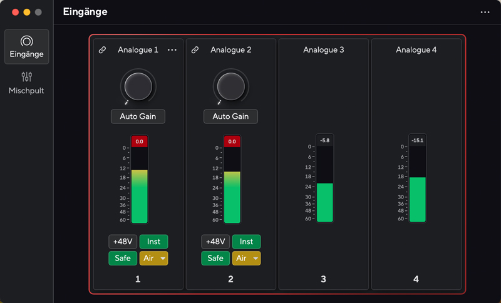Start Auto Gain for Analogue 2
This screenshot has height=303, width=501.
(230, 116)
